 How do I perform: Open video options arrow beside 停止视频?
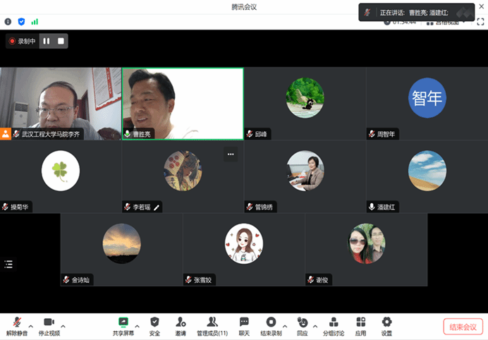click(x=63, y=326)
